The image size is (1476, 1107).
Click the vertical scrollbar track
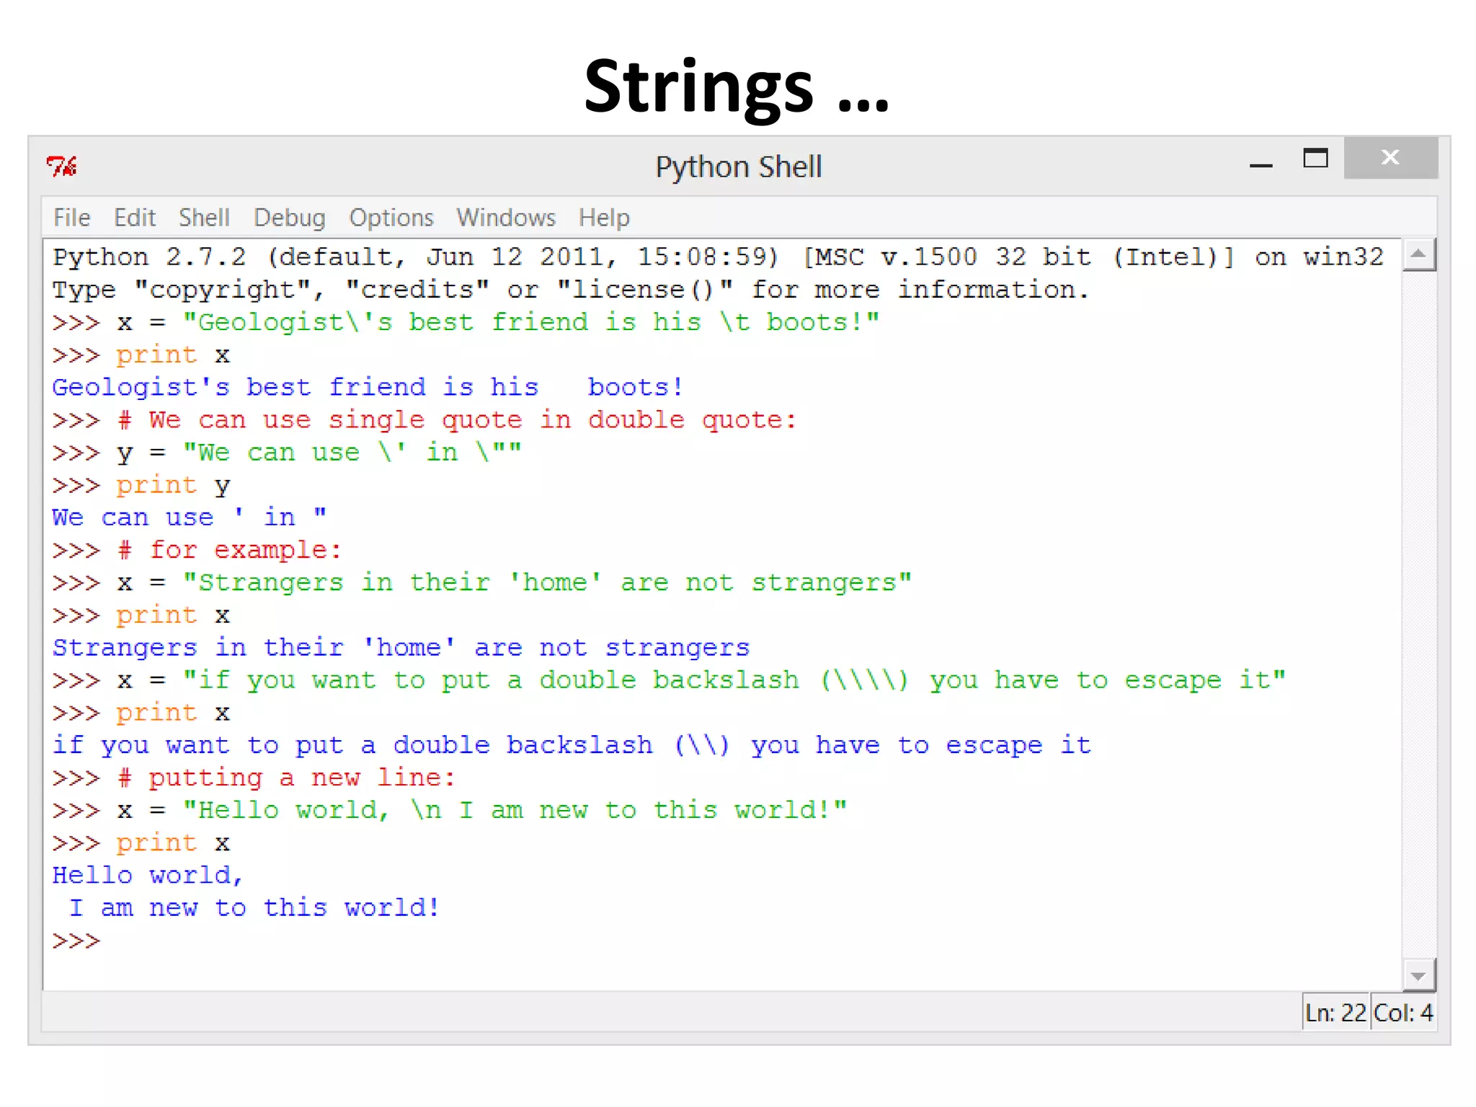[1418, 613]
